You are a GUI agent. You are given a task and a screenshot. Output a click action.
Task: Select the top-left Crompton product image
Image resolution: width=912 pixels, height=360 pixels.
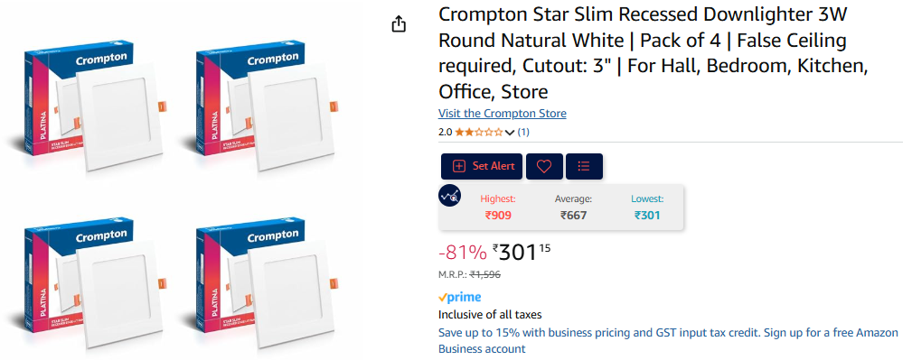[88, 105]
